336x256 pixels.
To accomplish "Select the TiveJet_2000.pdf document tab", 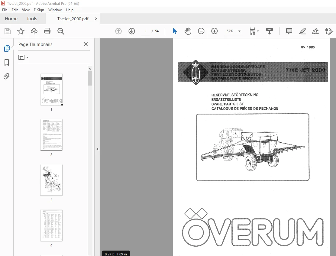I will (x=73, y=19).
